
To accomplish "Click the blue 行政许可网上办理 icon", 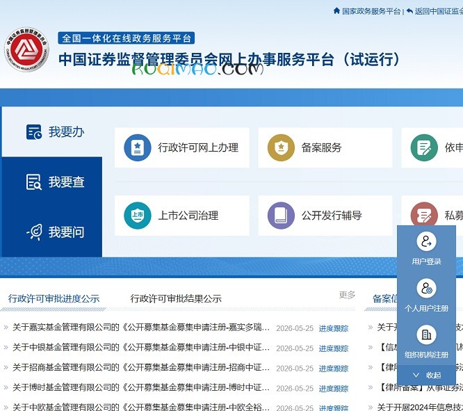I will click(138, 147).
